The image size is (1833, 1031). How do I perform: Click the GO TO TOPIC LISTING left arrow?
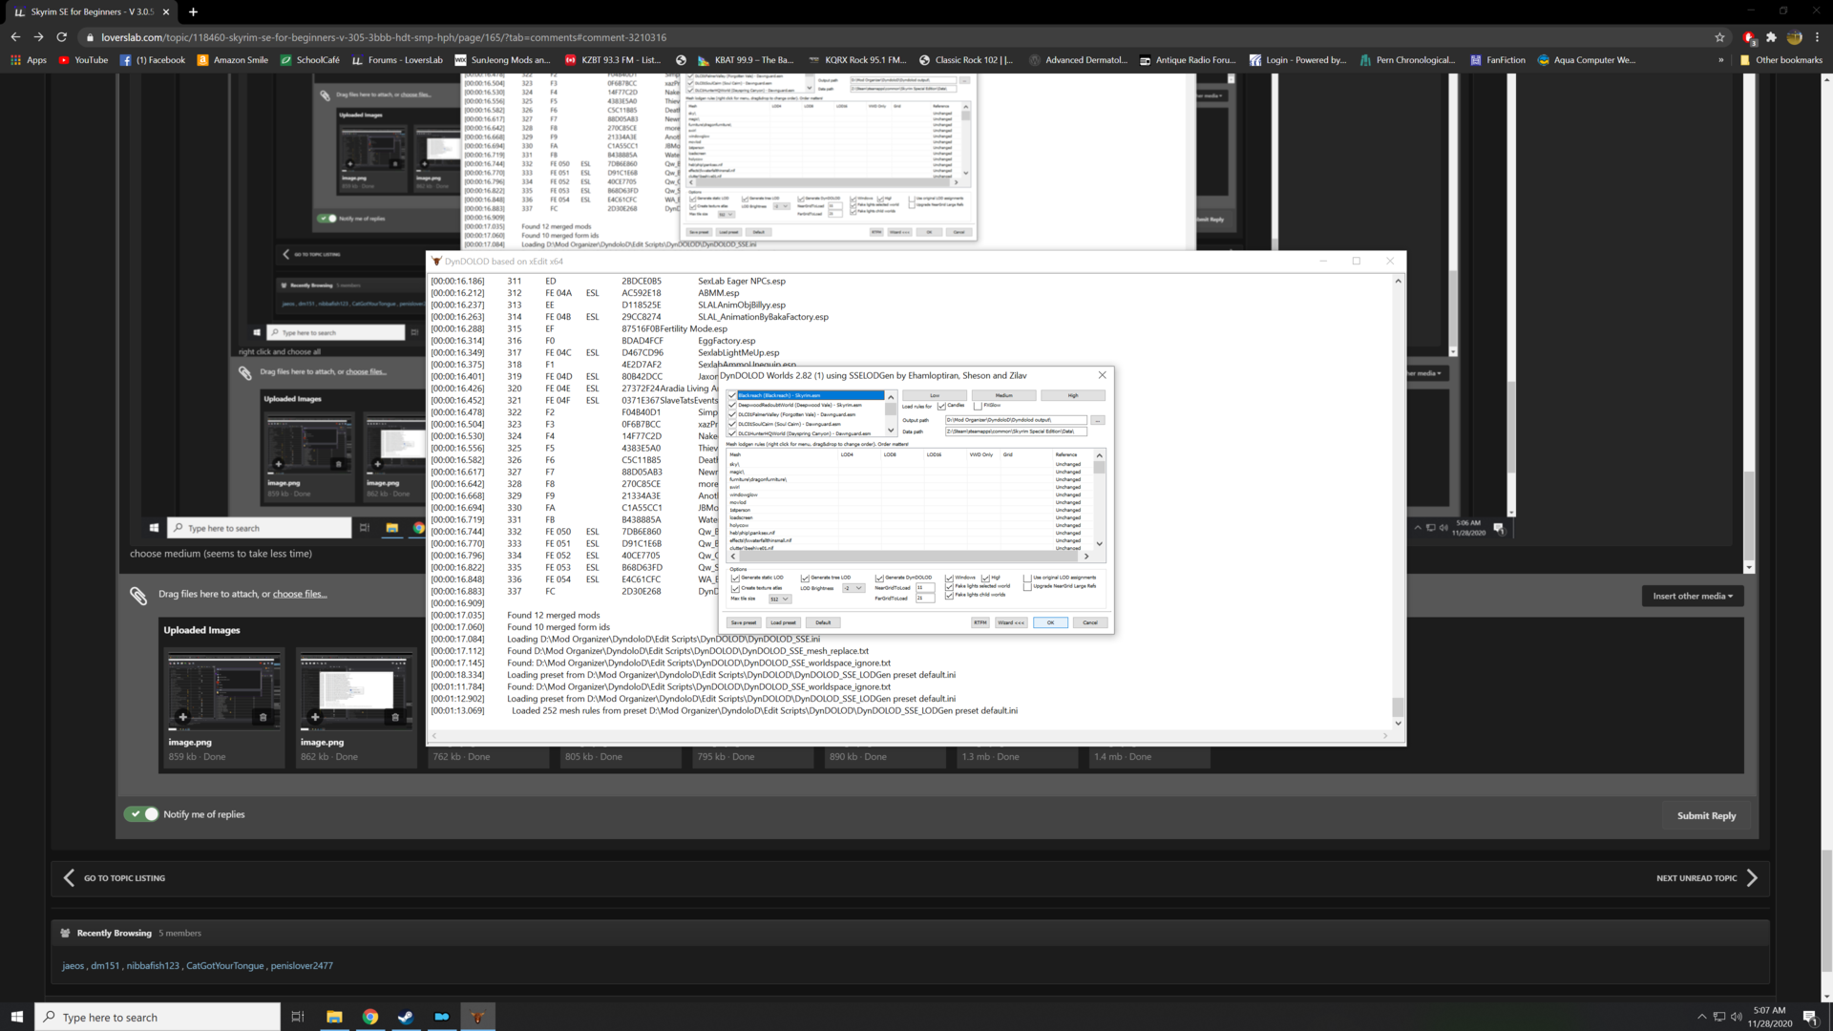[69, 877]
